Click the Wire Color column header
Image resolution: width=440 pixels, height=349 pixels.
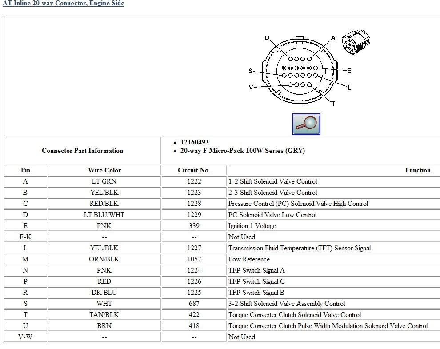(x=104, y=170)
